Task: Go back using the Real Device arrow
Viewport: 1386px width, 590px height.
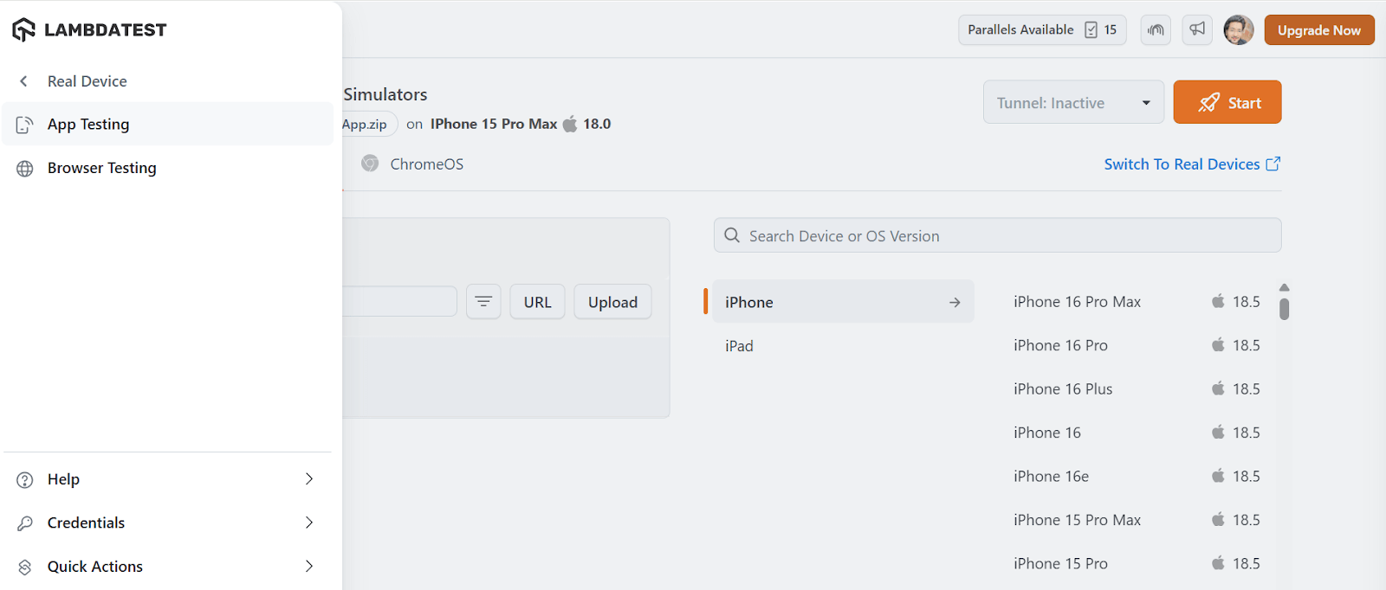Action: 24,81
